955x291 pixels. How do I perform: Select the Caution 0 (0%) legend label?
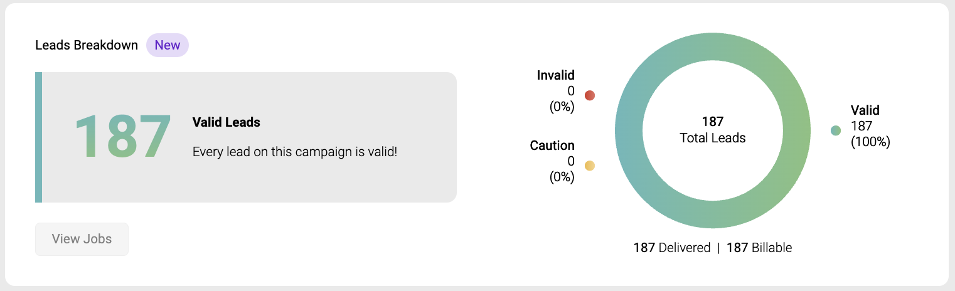click(x=552, y=161)
